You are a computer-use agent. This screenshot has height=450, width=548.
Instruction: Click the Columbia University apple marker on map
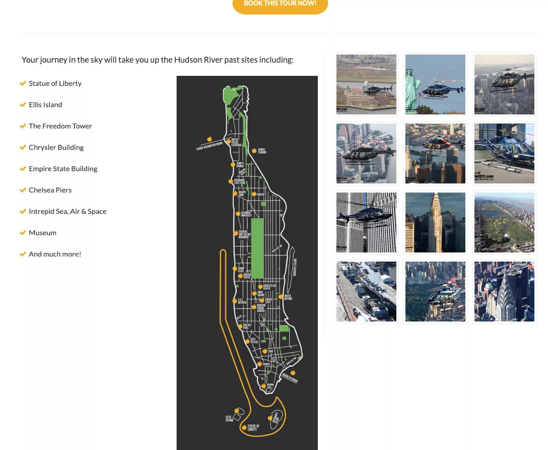coord(237,213)
